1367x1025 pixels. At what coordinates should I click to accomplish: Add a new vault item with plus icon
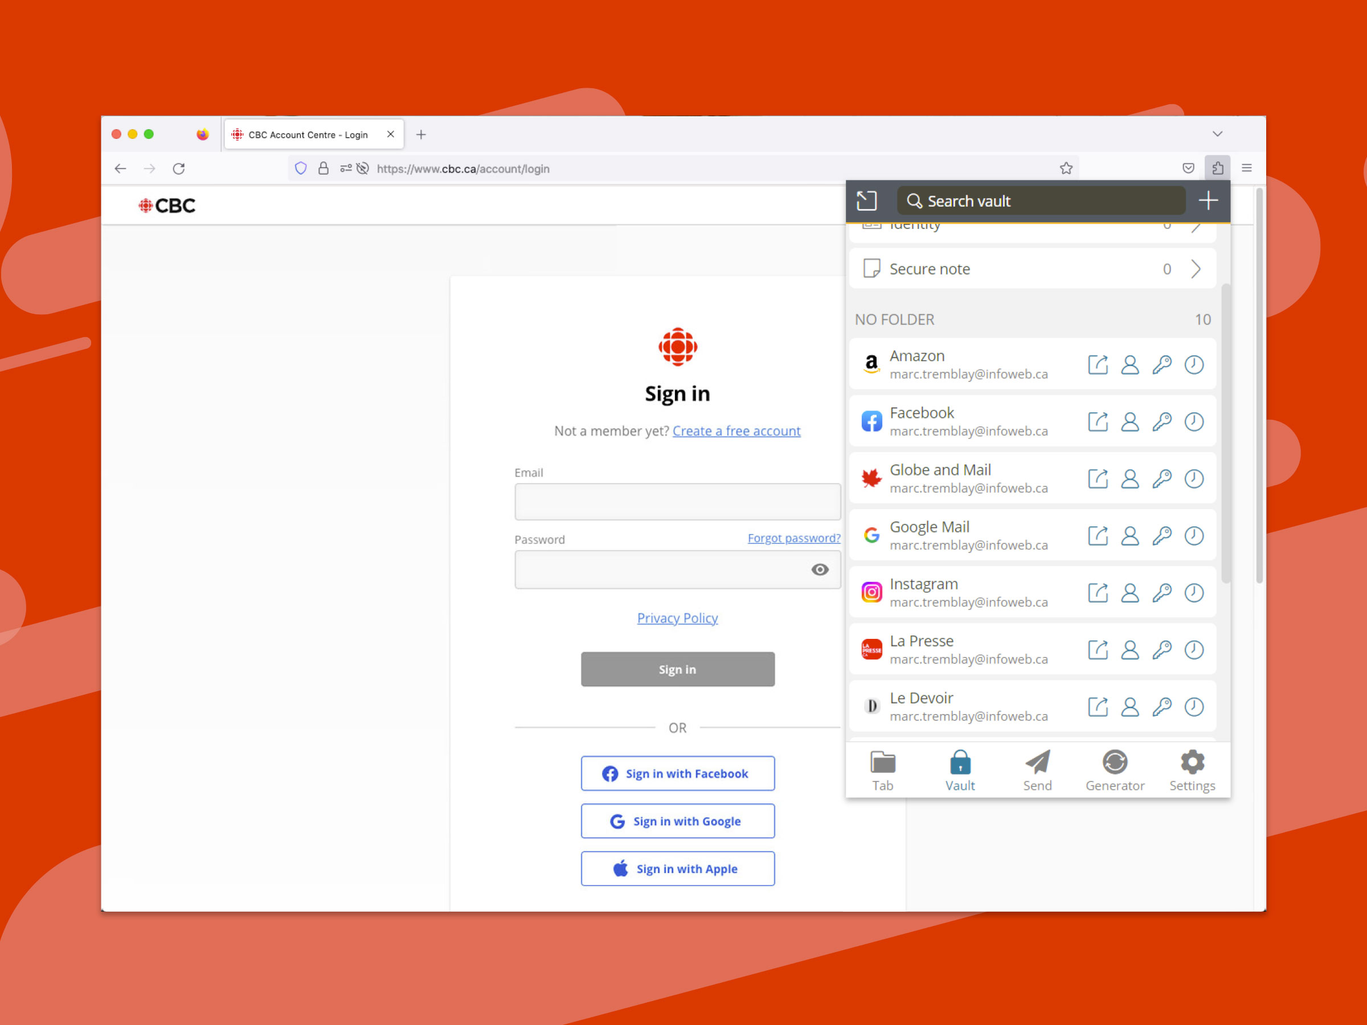pos(1208,201)
